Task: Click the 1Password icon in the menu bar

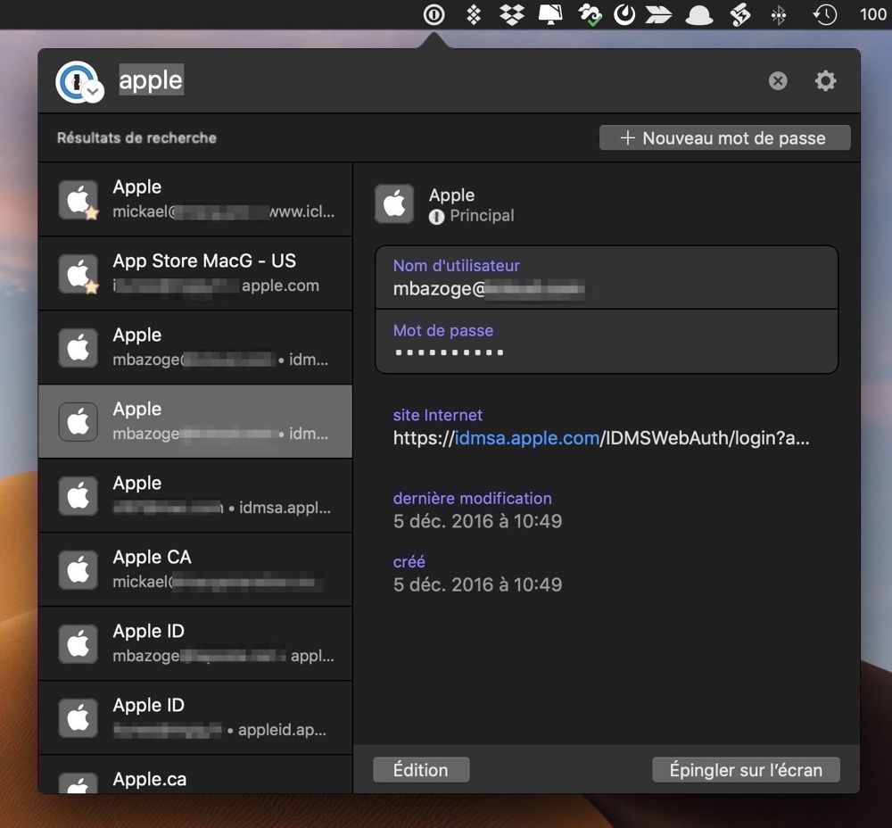Action: [x=434, y=15]
